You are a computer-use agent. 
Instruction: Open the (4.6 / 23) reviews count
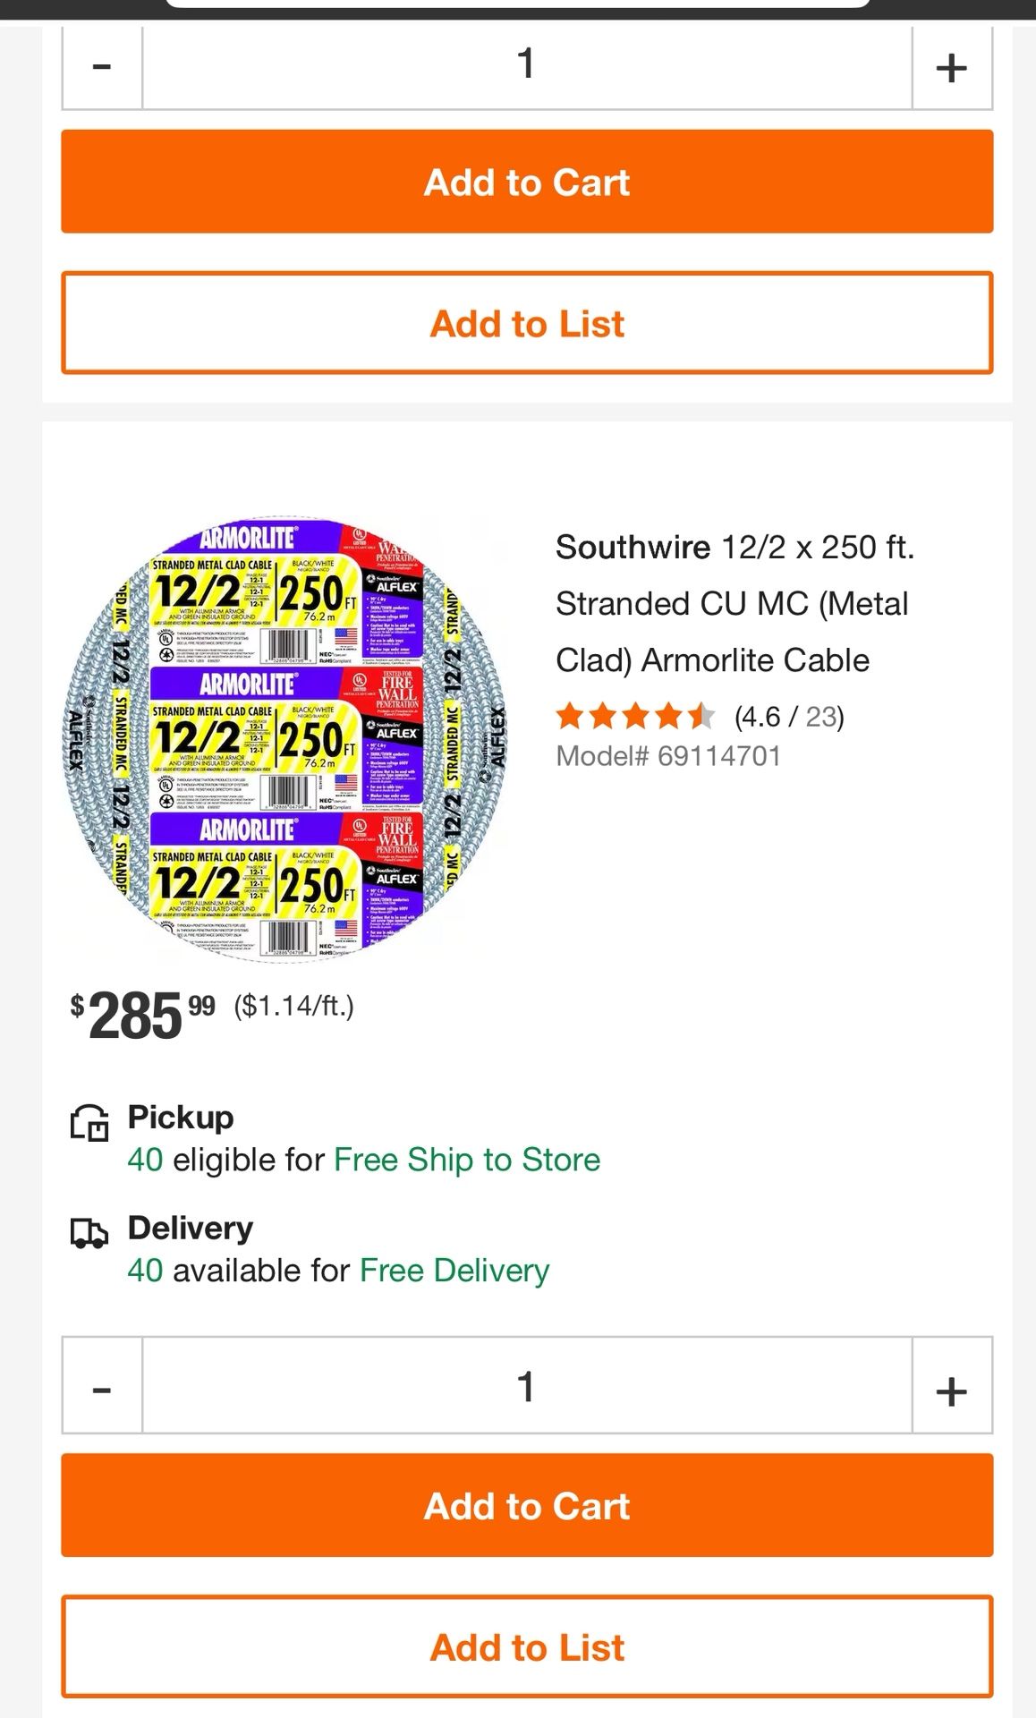pos(789,717)
